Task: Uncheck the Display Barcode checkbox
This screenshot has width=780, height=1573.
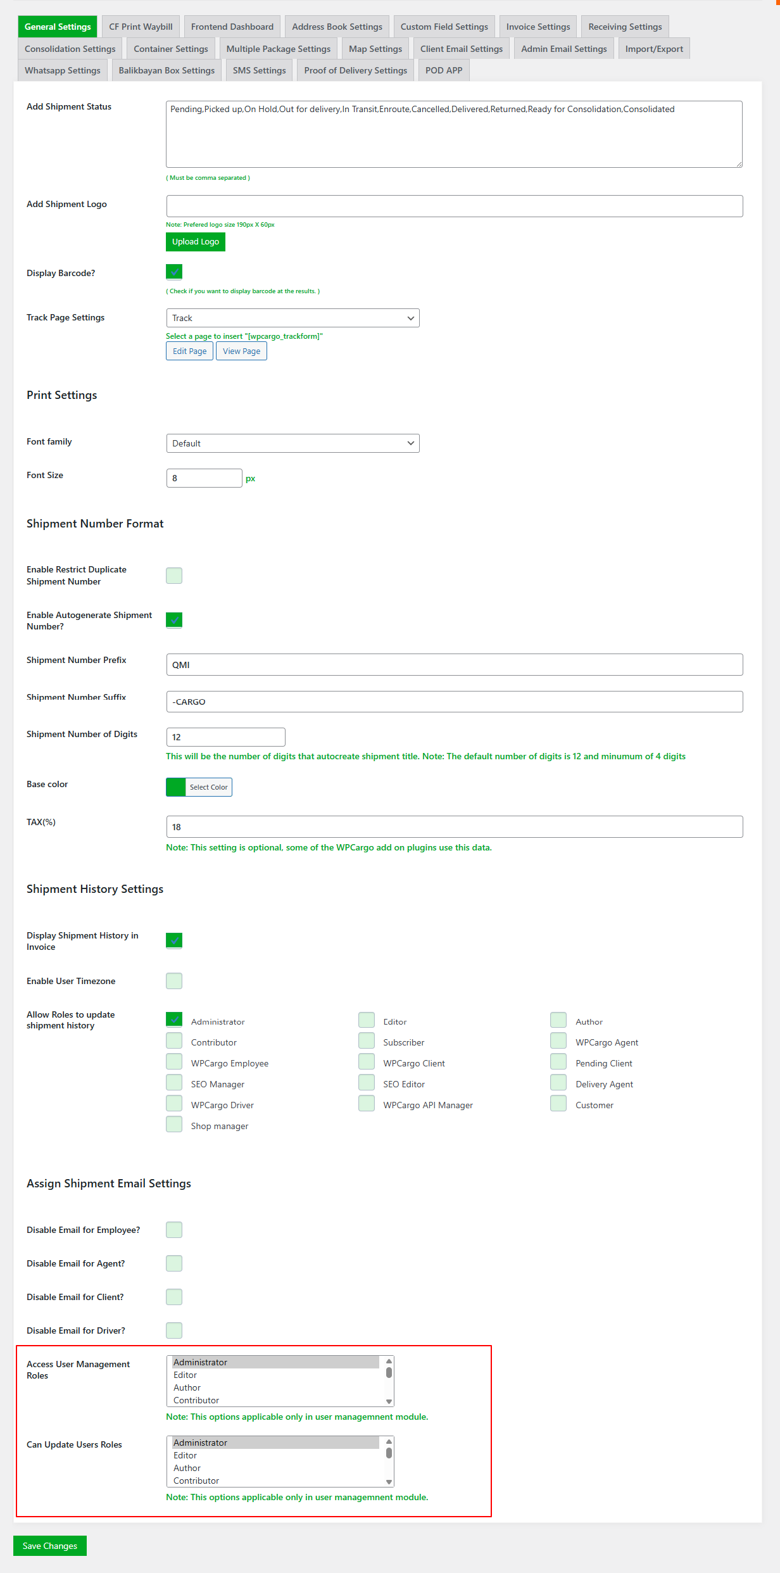Action: (174, 272)
